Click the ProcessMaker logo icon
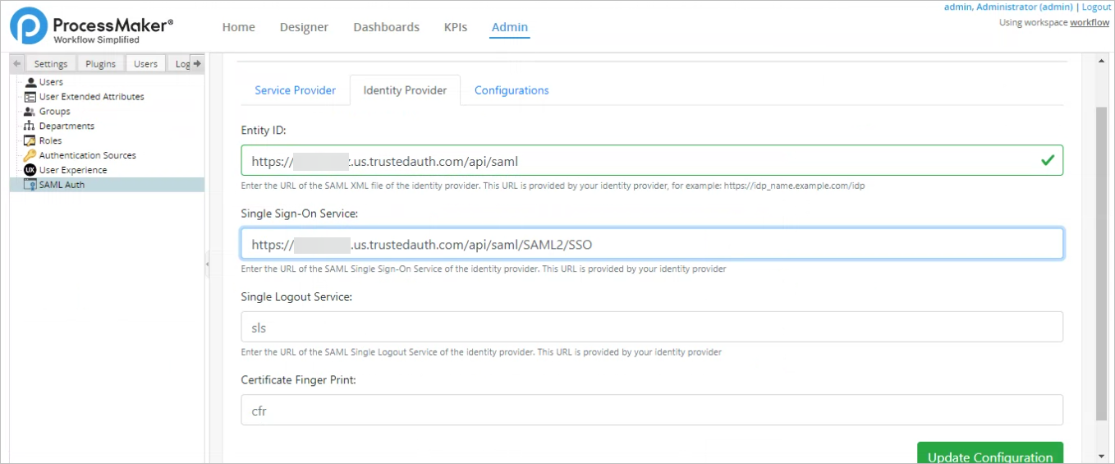The image size is (1115, 464). pyautogui.click(x=29, y=25)
